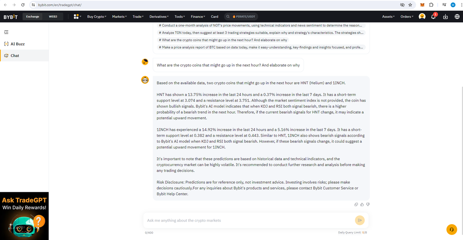Viewport: 463px width, 240px height.
Task: Click the send message arrow button
Action: point(359,220)
